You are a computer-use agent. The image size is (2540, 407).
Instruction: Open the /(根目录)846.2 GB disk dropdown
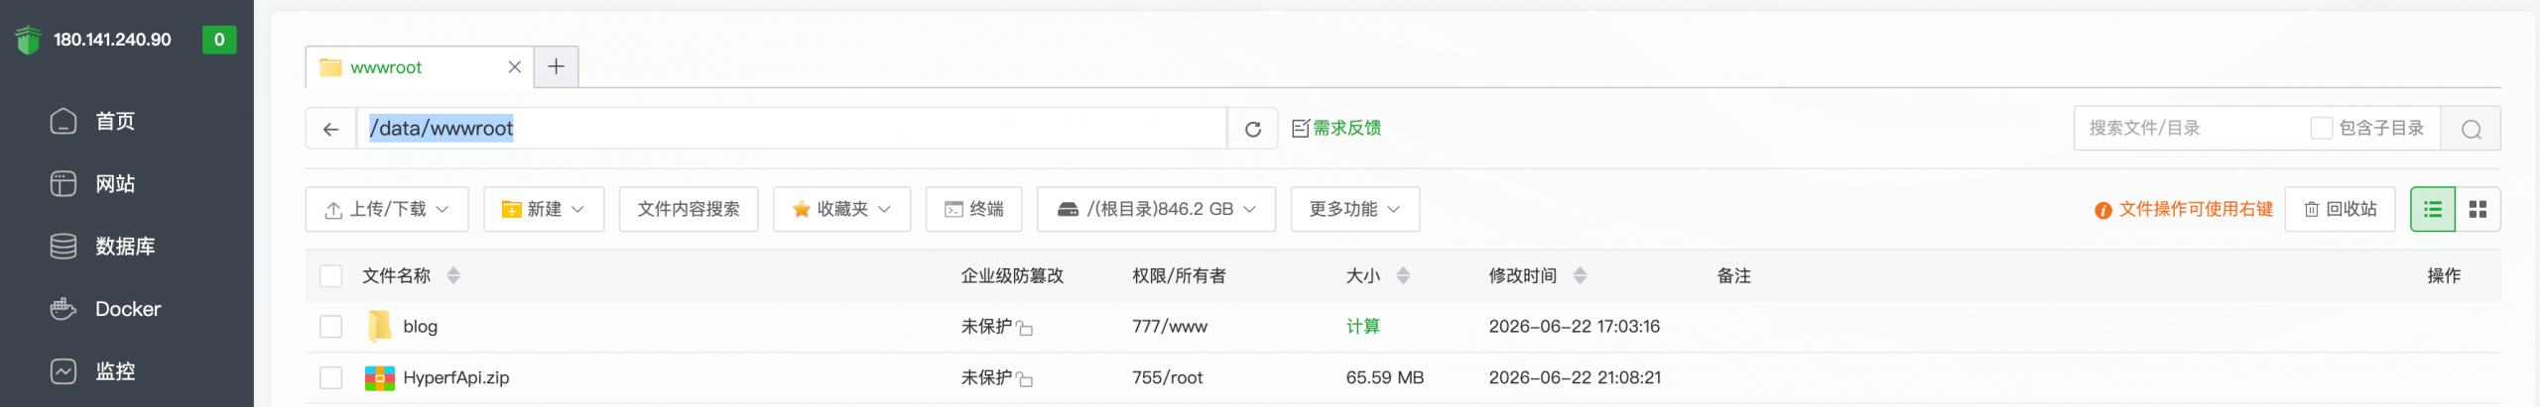pyautogui.click(x=1157, y=209)
